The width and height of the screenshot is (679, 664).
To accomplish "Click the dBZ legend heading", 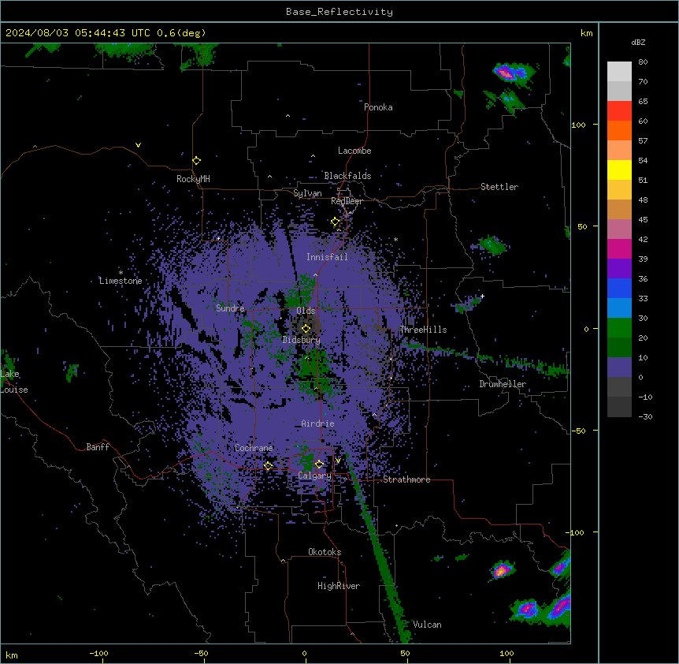I will click(x=638, y=43).
